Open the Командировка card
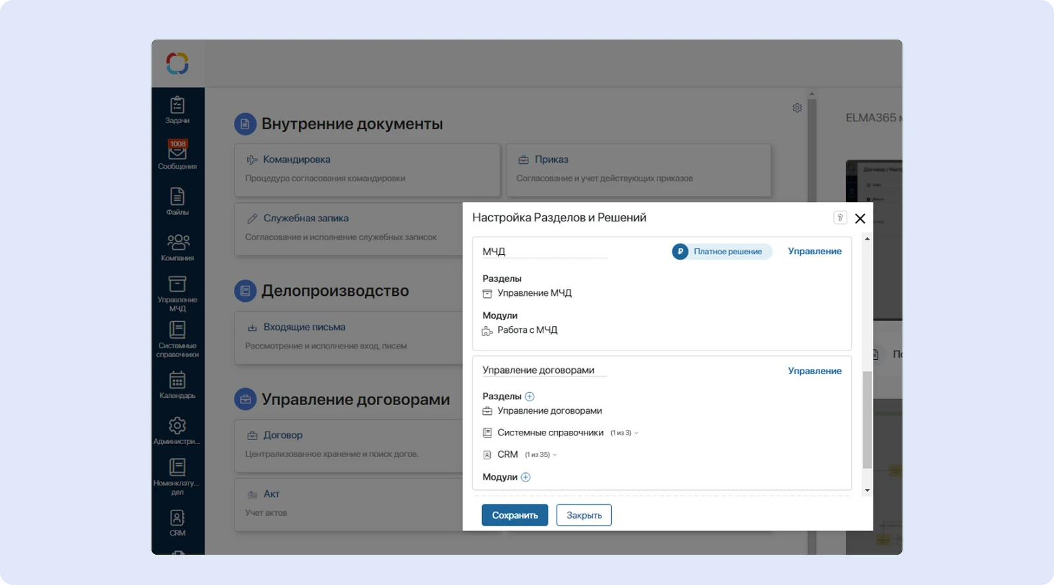 point(367,170)
